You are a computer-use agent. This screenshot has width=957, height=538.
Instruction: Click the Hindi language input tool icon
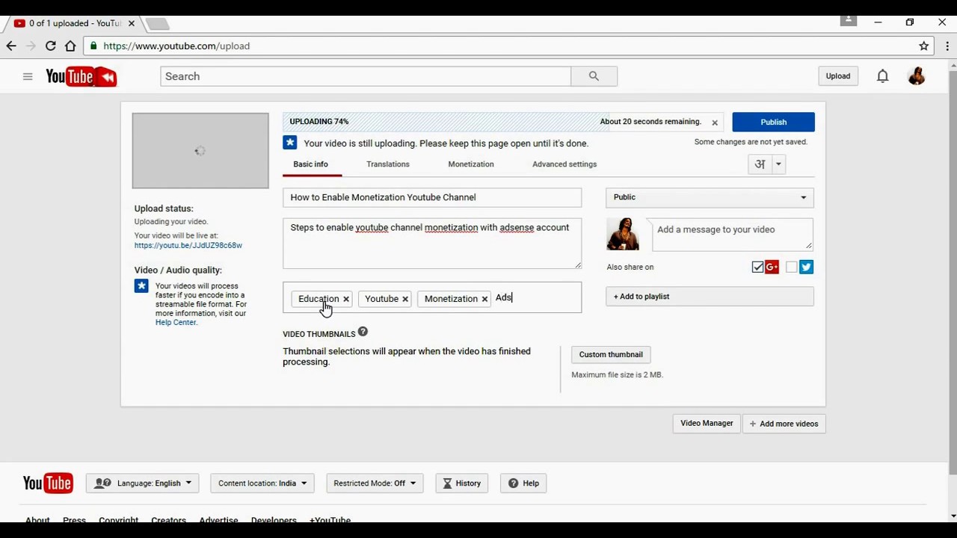click(x=760, y=164)
